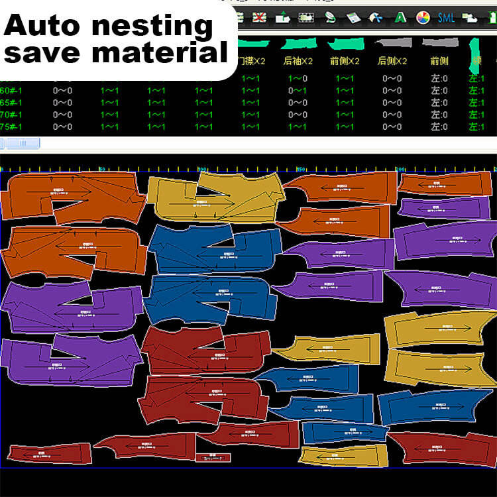The width and height of the screenshot is (497, 497).
Task: Click the 门襟X2 column header
Action: coord(251,61)
